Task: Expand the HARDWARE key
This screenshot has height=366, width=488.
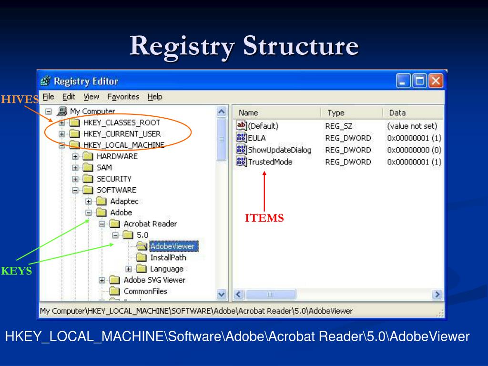Action: [75, 156]
